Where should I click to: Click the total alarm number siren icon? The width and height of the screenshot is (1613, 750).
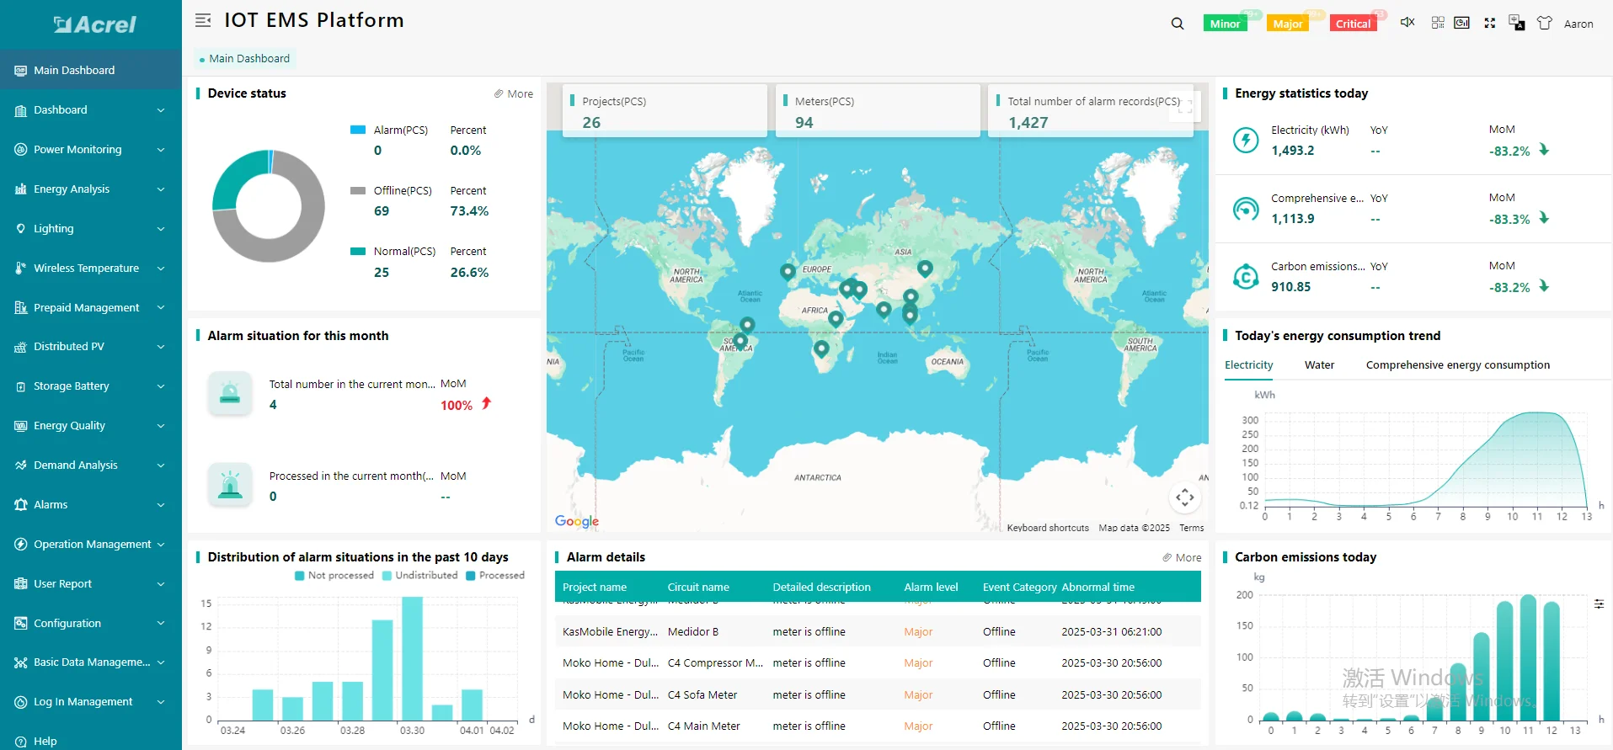pyautogui.click(x=230, y=393)
